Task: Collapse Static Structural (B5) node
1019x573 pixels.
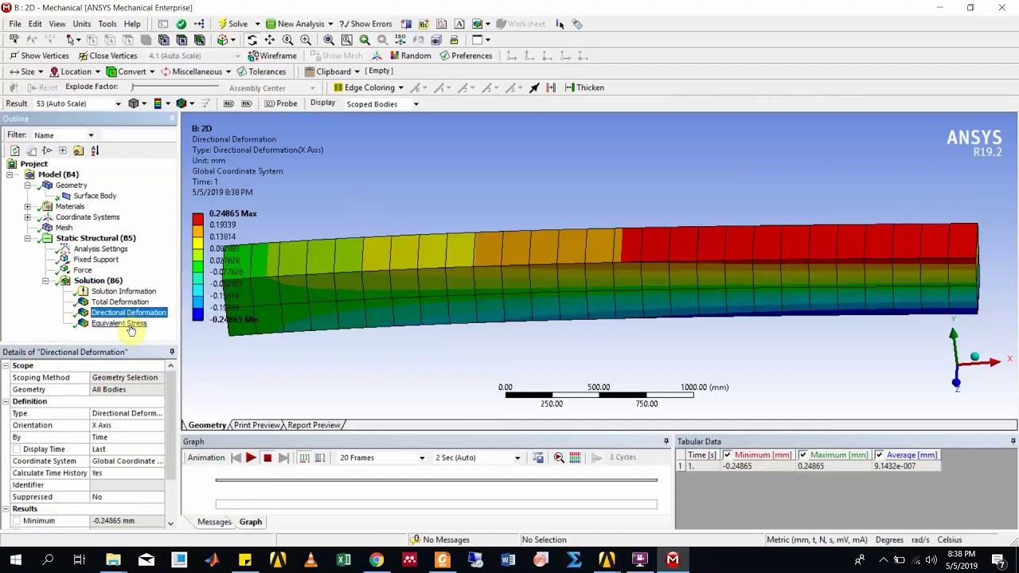Action: tap(27, 238)
